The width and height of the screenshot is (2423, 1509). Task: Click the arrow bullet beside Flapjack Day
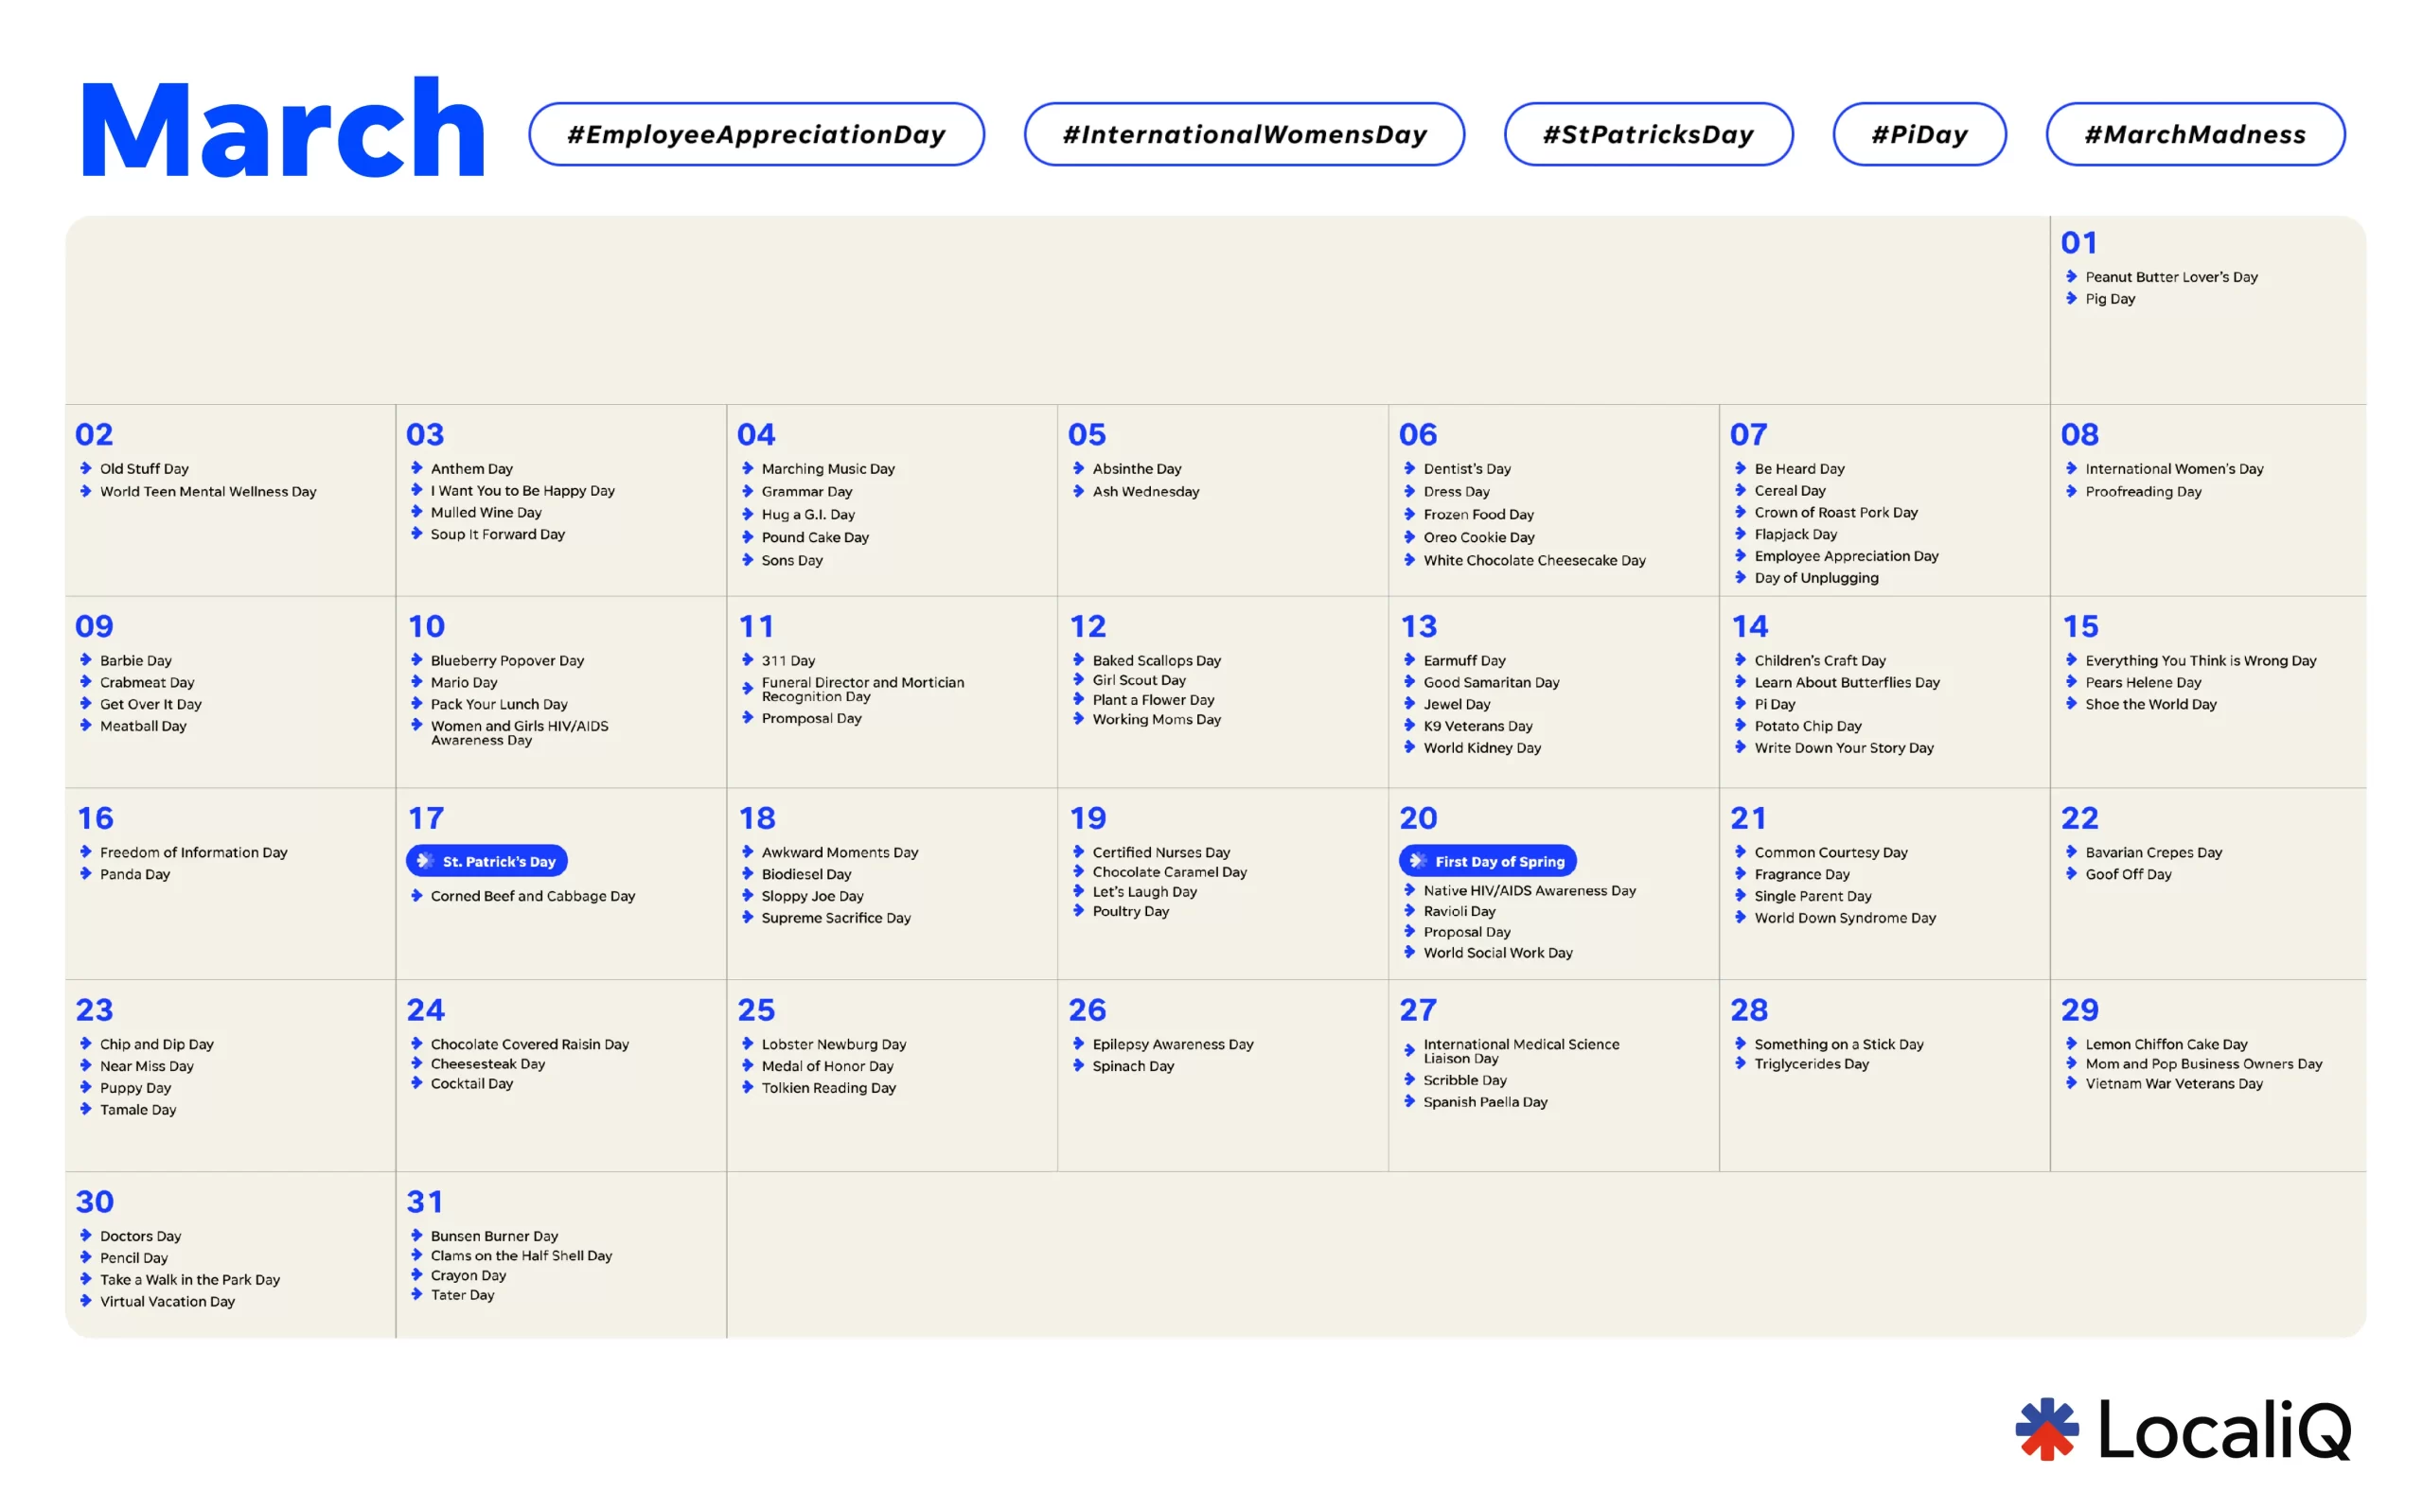(1741, 534)
